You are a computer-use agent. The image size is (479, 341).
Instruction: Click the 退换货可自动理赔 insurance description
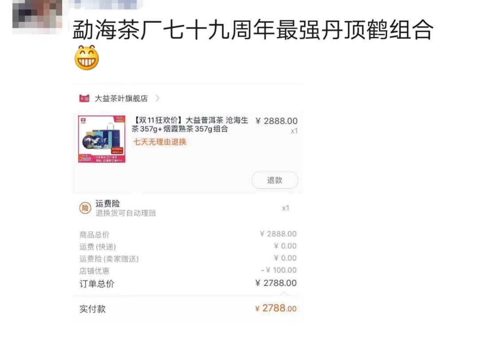(x=126, y=213)
